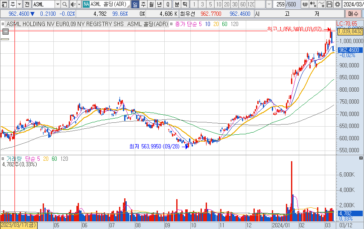Open the custom interval dropdown arrow
Viewport: 364px width, 229px height.
pyautogui.click(x=268, y=4)
